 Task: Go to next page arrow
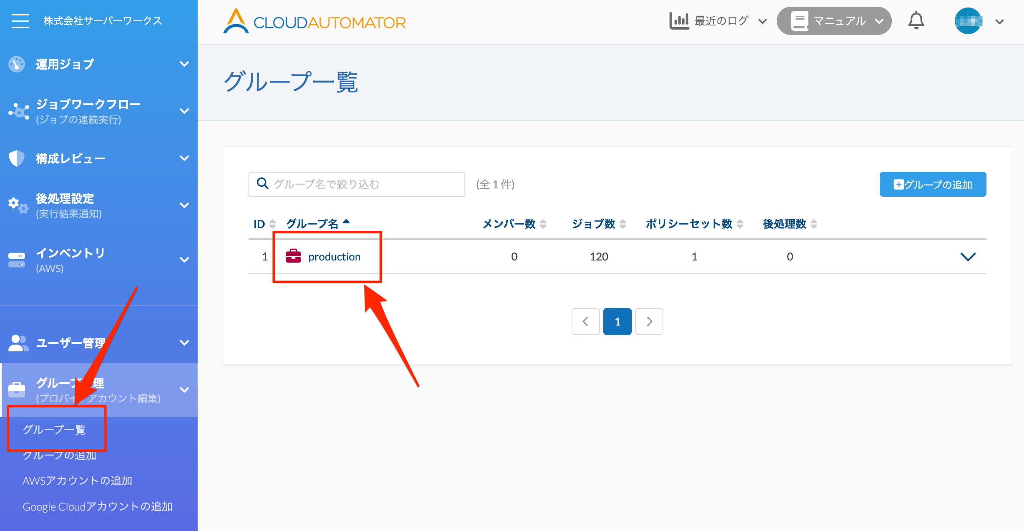[x=649, y=321]
